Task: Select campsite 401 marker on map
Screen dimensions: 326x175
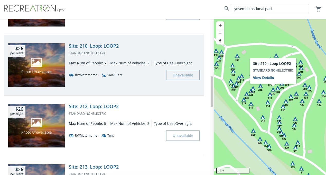Action: pos(237,56)
